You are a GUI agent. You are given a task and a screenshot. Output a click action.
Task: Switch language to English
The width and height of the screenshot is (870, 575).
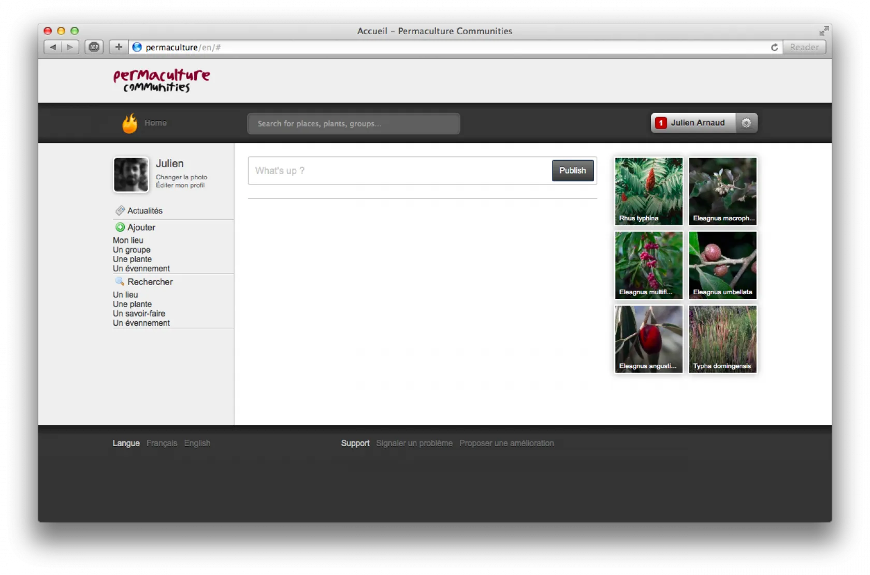tap(197, 443)
